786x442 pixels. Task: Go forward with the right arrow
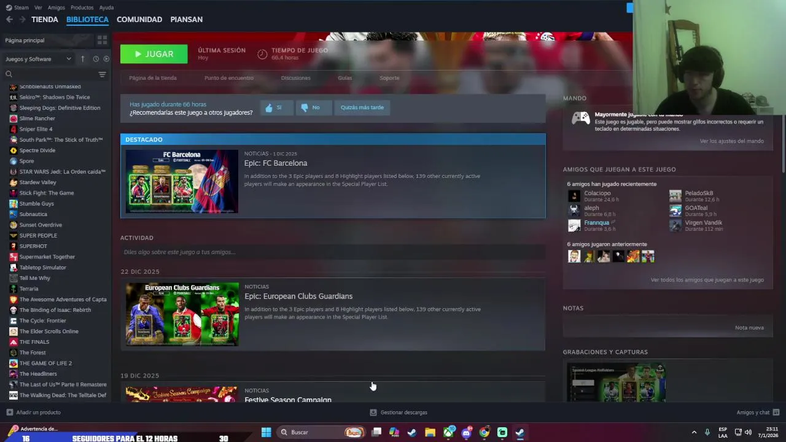click(22, 20)
